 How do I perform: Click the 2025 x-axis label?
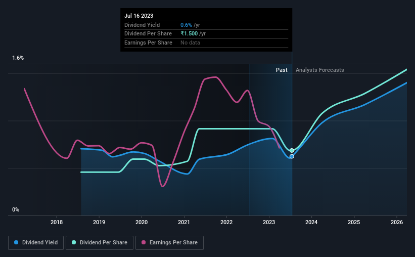(x=354, y=222)
